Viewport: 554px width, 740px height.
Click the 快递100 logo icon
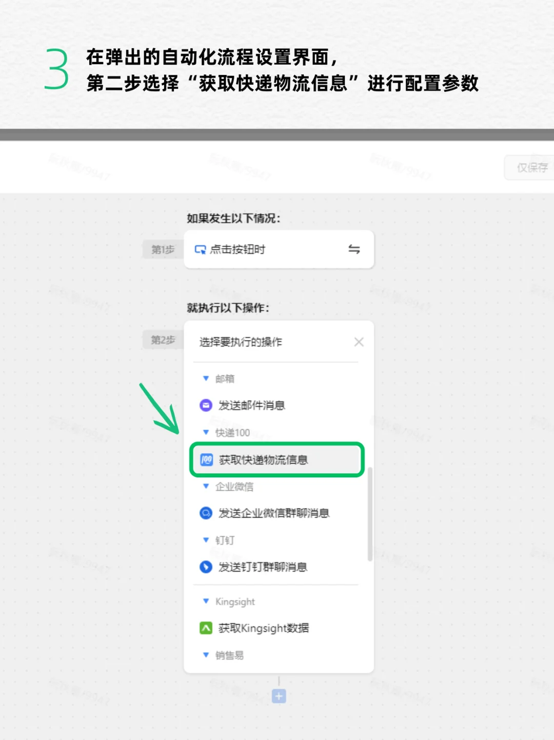click(205, 460)
